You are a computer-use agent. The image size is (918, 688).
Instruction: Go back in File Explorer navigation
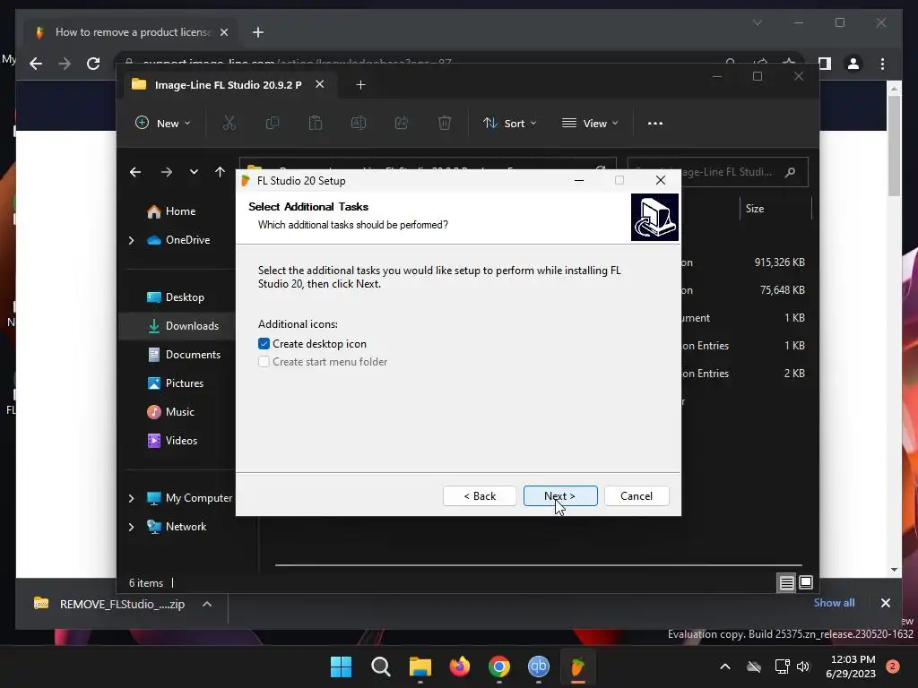(x=135, y=172)
